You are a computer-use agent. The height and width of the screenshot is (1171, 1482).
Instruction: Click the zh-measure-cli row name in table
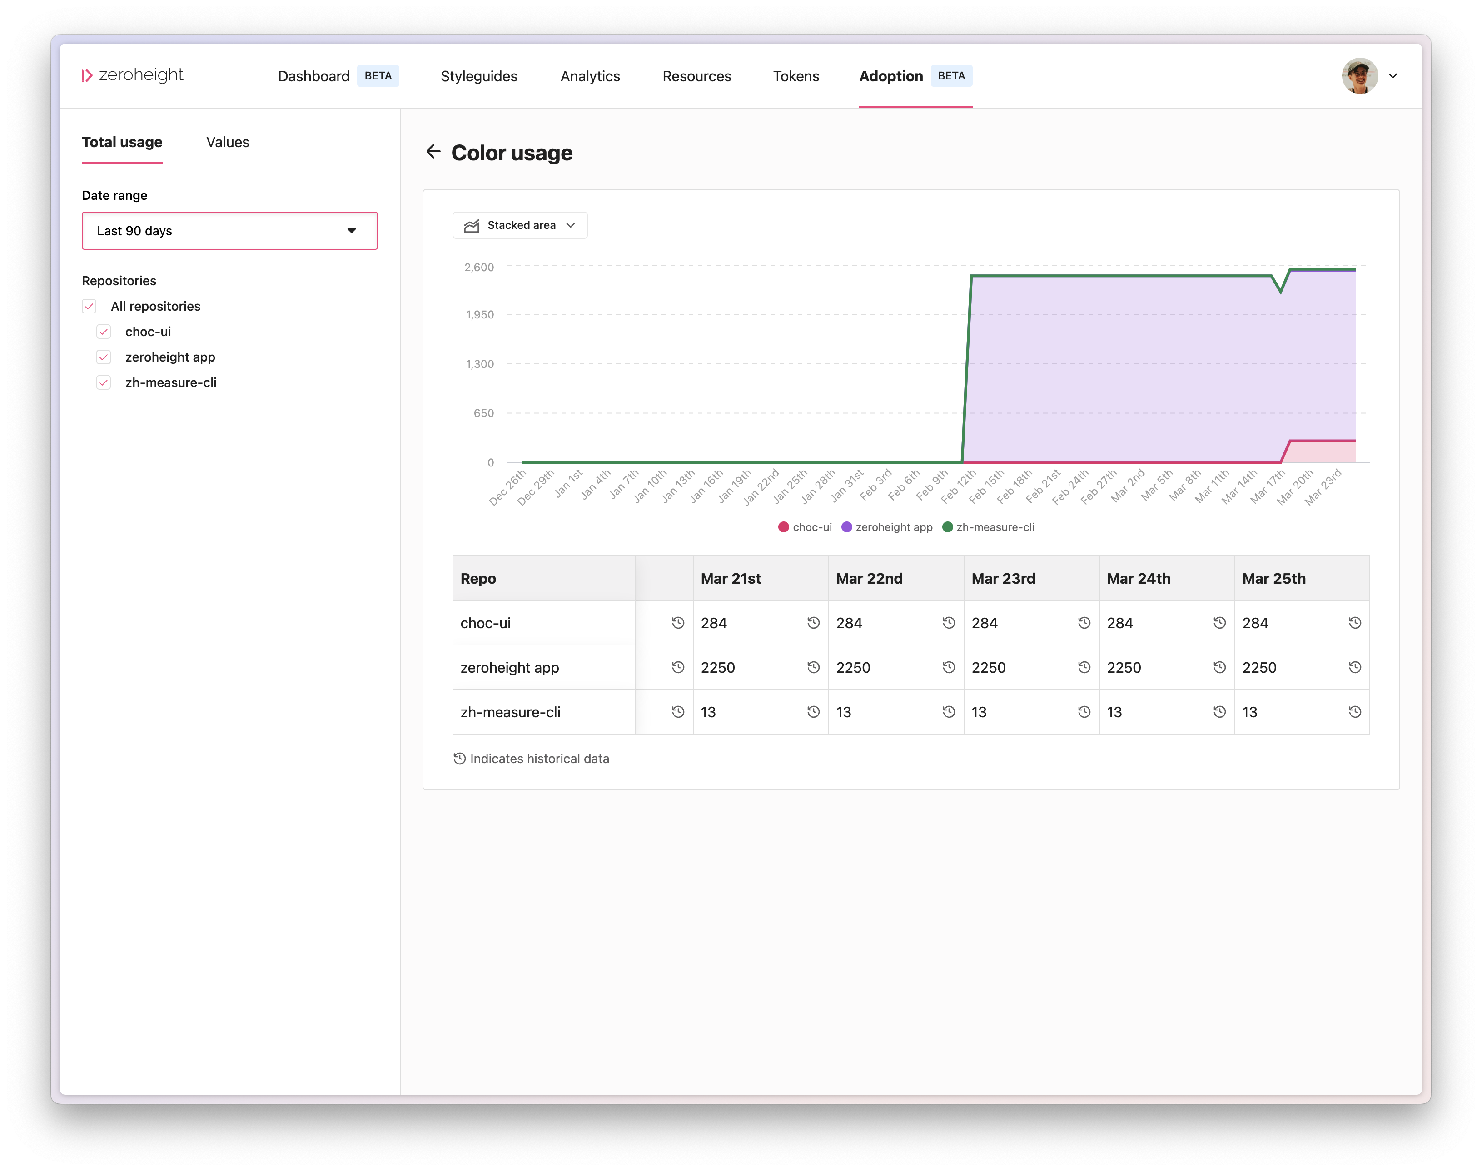tap(510, 712)
